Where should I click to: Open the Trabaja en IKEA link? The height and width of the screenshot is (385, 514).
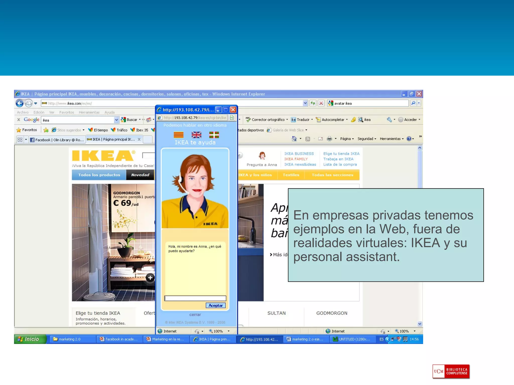338,159
